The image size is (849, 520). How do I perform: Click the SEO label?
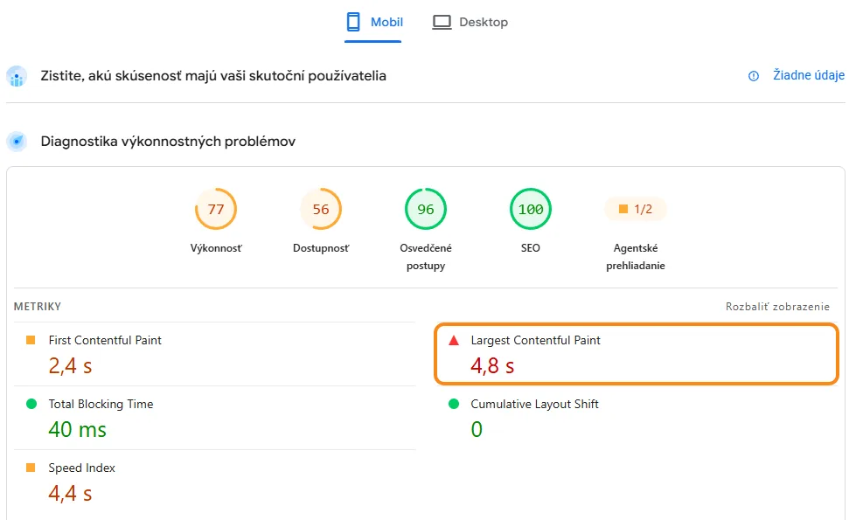(x=531, y=248)
